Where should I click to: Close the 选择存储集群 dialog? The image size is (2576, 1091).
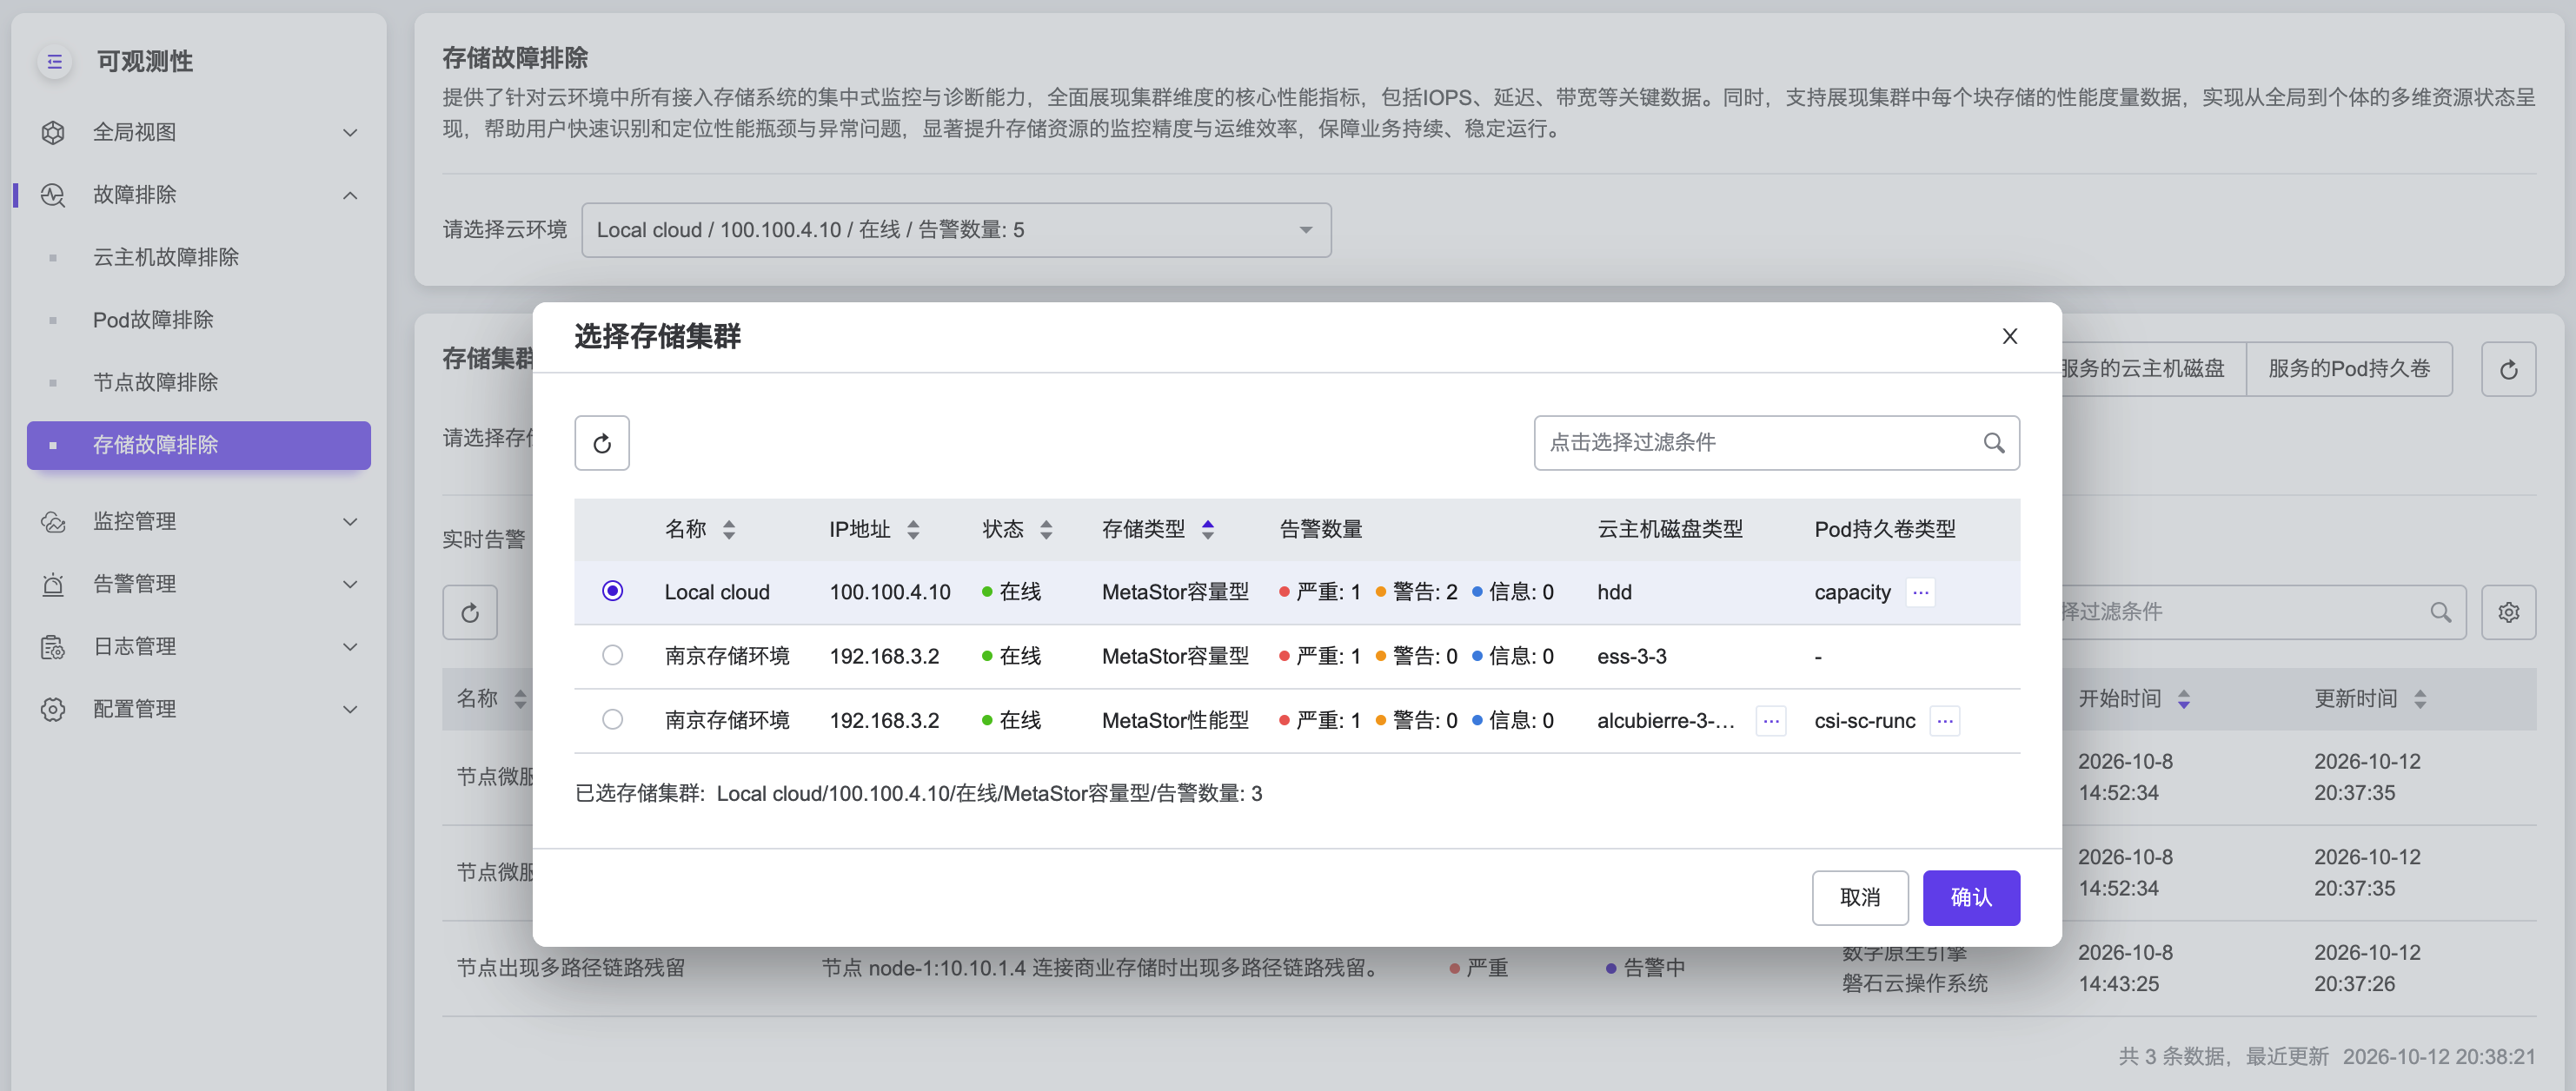click(x=2009, y=337)
